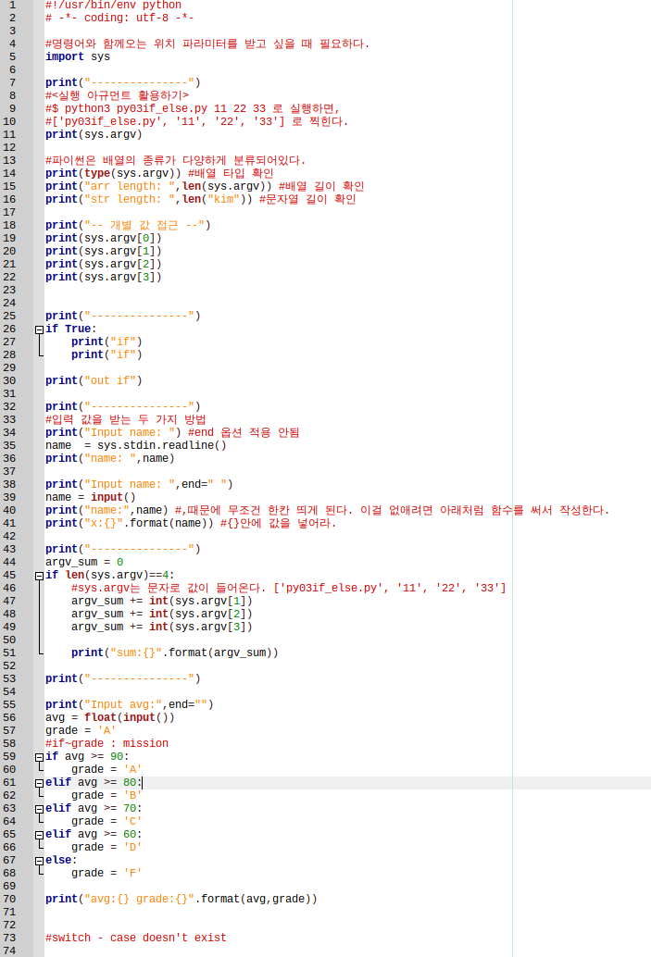Viewport: 651px width, 957px height.
Task: Click "grade = 'C'" assignment
Action: (106, 822)
